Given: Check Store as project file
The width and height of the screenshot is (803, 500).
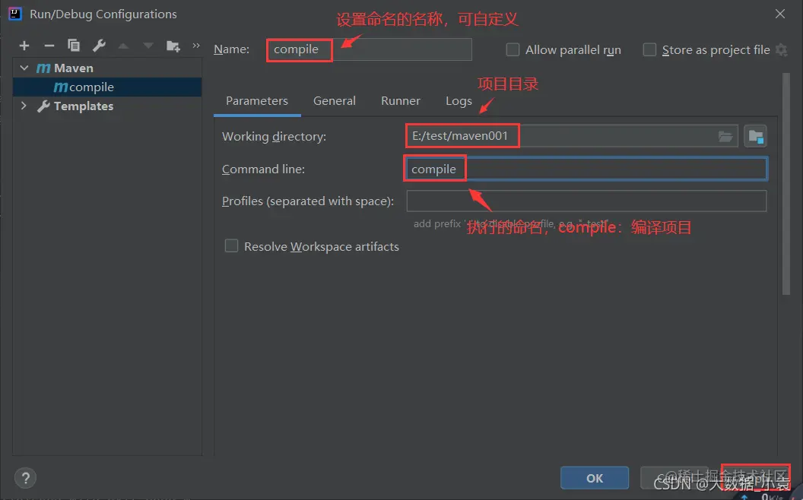Looking at the screenshot, I should point(649,49).
